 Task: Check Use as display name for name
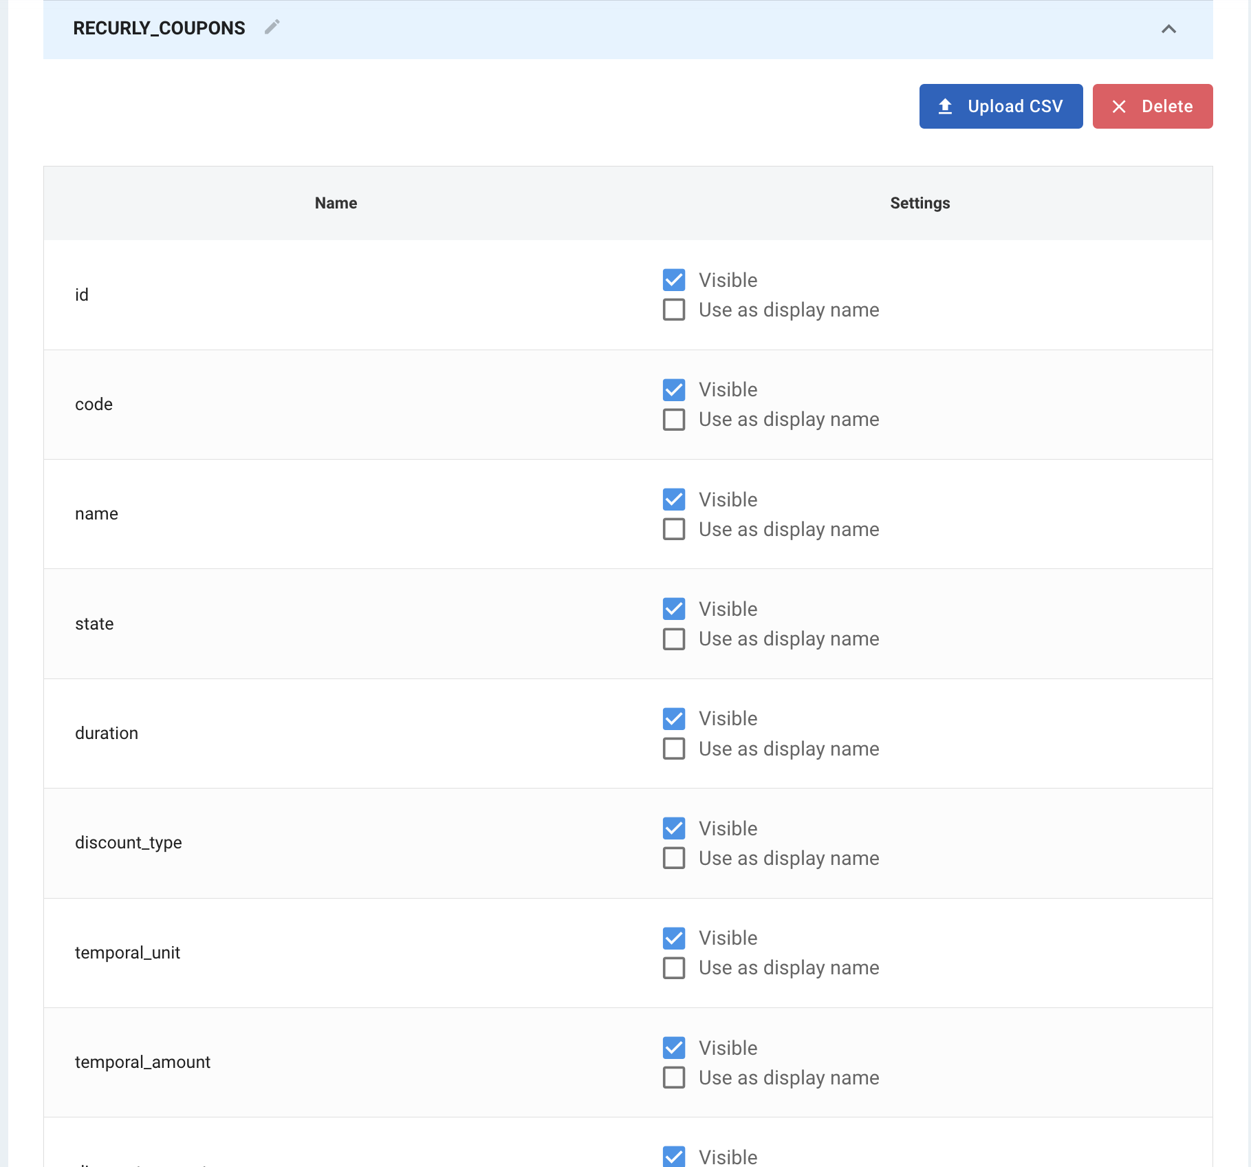point(674,529)
